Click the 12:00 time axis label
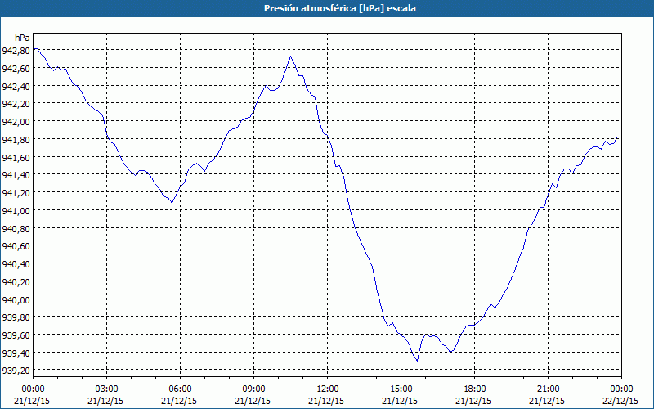Viewport: 654px width, 409px height. (x=328, y=389)
